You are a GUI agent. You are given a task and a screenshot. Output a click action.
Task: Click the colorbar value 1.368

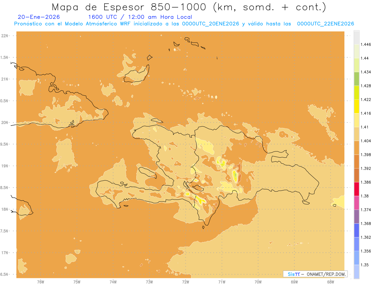(366, 224)
